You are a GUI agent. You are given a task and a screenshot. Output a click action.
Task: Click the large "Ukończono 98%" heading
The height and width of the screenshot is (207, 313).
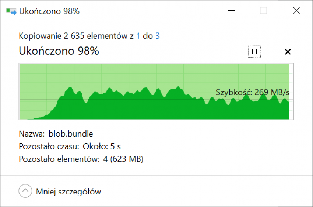click(x=59, y=51)
